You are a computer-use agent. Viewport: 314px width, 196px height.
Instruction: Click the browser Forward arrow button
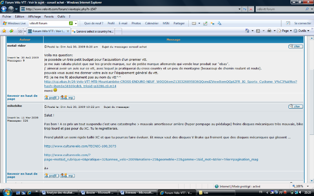[11, 9]
